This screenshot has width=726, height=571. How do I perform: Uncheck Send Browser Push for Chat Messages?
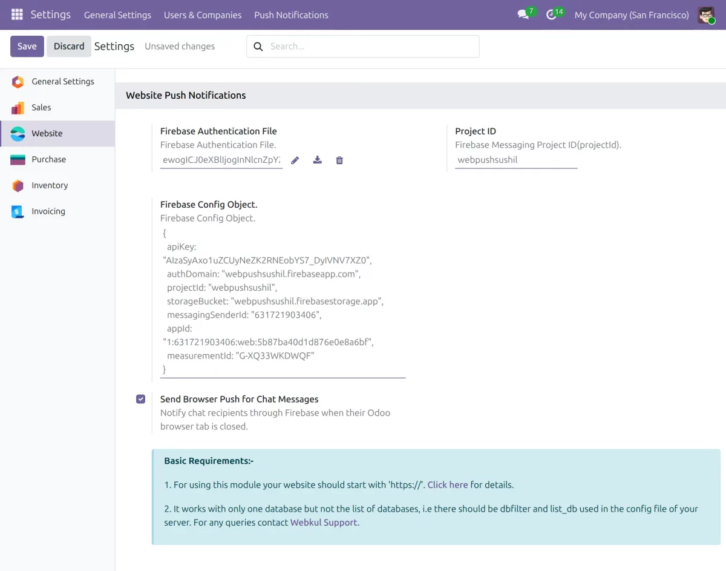pyautogui.click(x=141, y=399)
